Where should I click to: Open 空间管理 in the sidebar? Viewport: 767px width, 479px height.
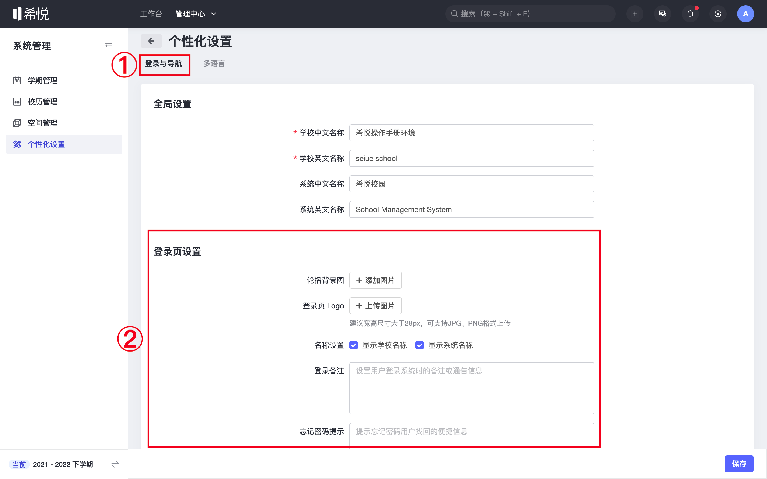coord(42,123)
